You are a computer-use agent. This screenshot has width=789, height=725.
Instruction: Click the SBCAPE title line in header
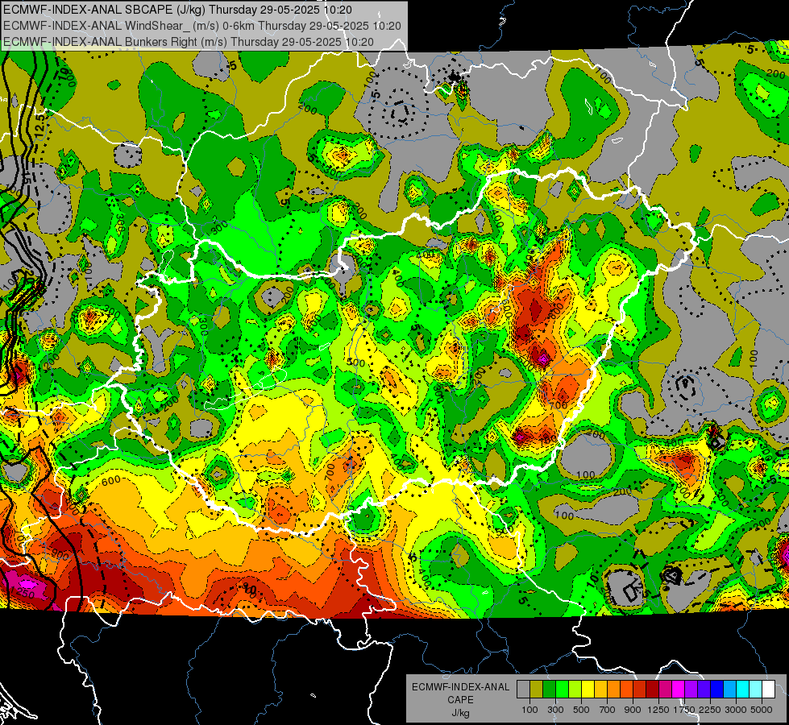[177, 10]
